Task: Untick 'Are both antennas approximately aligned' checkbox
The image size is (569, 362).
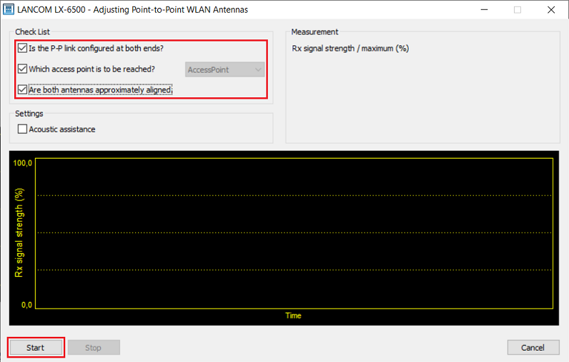Action: tap(23, 90)
